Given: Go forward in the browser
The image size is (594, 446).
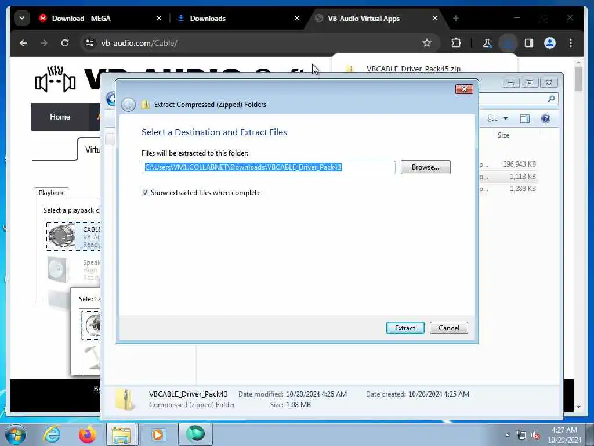Looking at the screenshot, I should tap(44, 43).
